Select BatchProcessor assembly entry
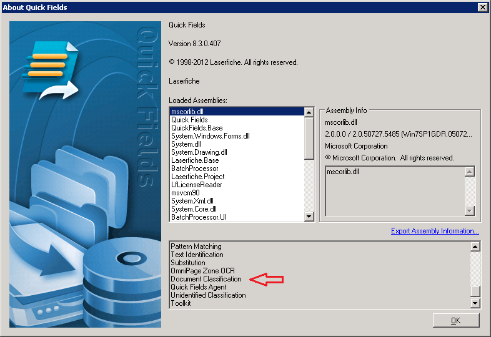Image resolution: width=491 pixels, height=337 pixels. click(x=237, y=168)
